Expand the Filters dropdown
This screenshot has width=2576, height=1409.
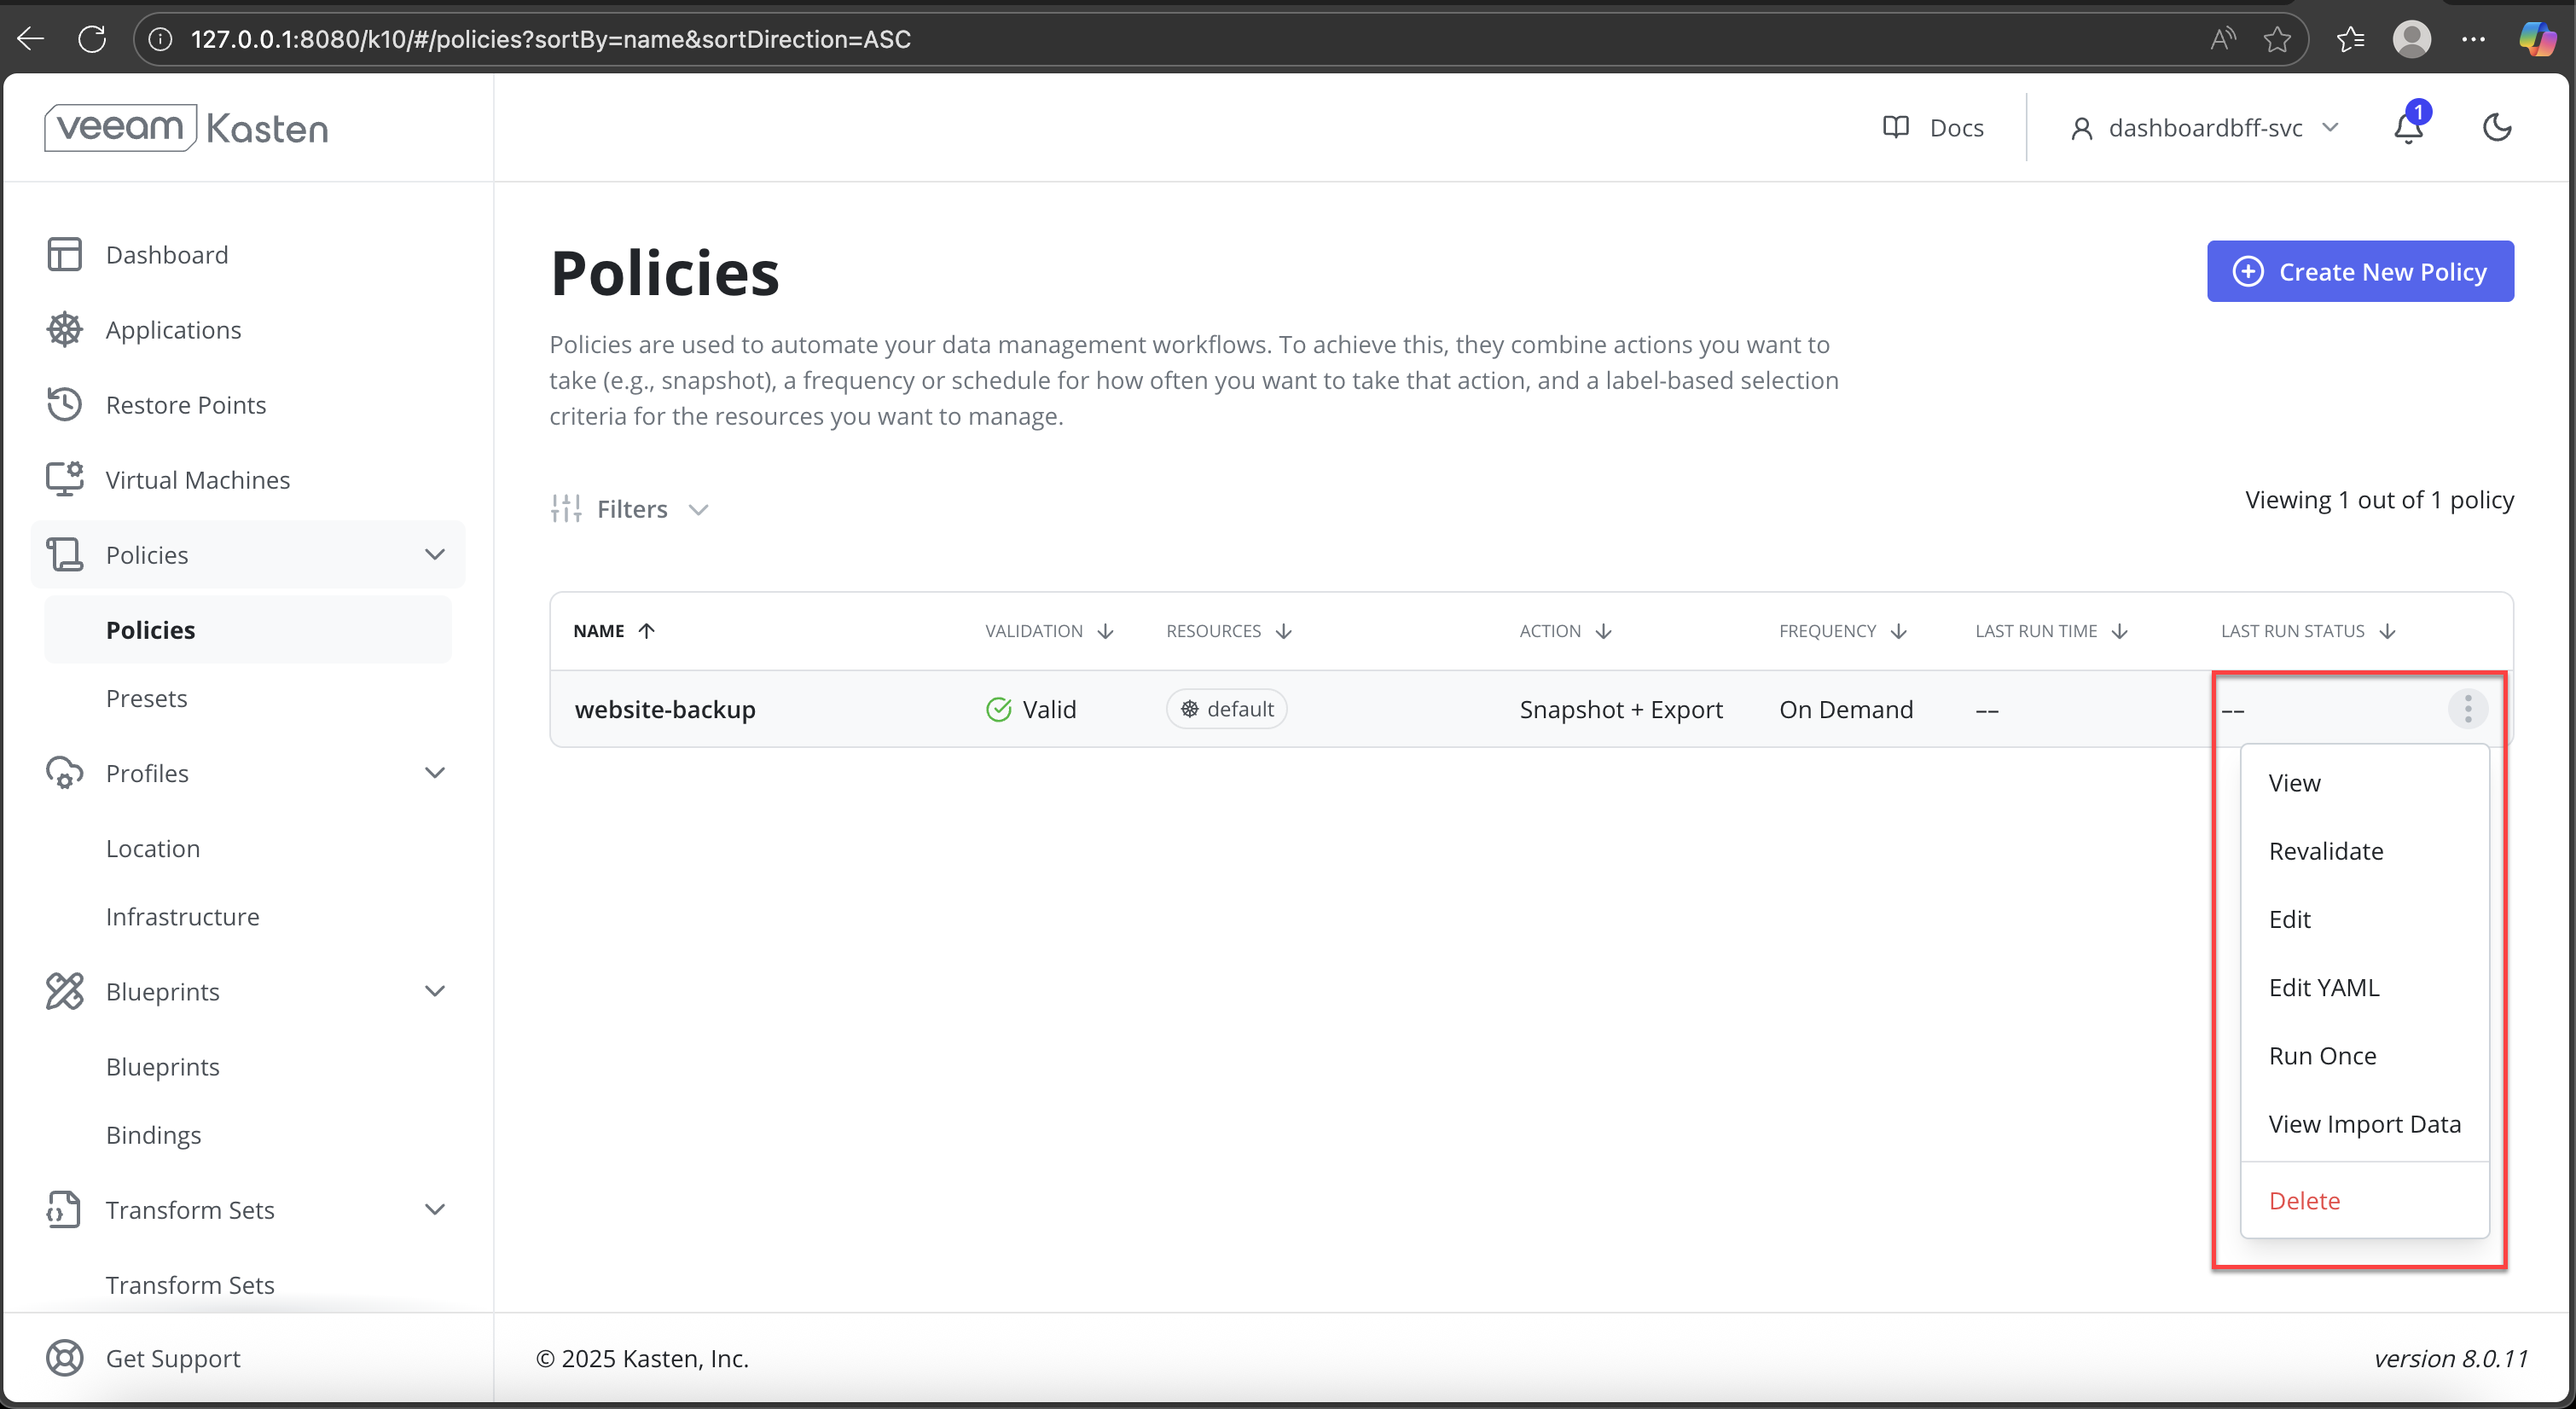630,509
